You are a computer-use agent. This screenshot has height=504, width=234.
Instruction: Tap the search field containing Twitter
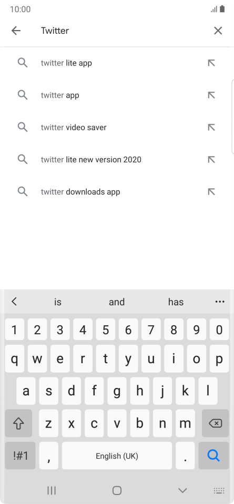[122, 31]
